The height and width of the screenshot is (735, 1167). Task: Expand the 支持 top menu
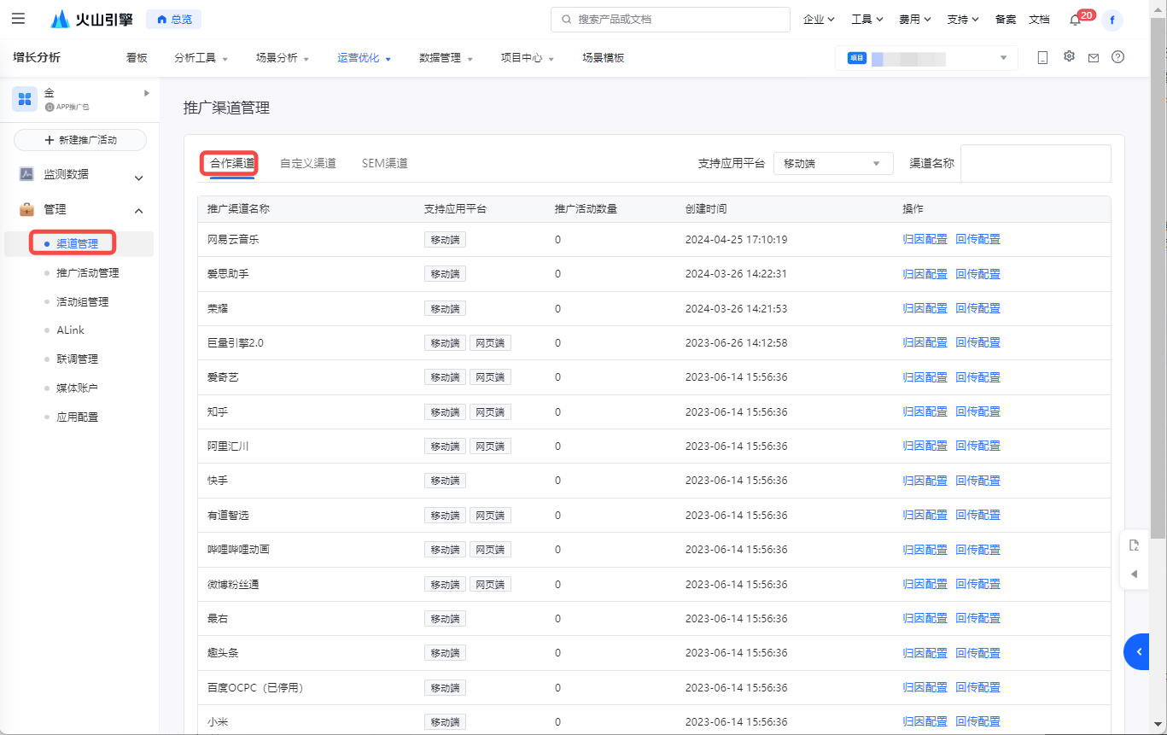pos(962,19)
